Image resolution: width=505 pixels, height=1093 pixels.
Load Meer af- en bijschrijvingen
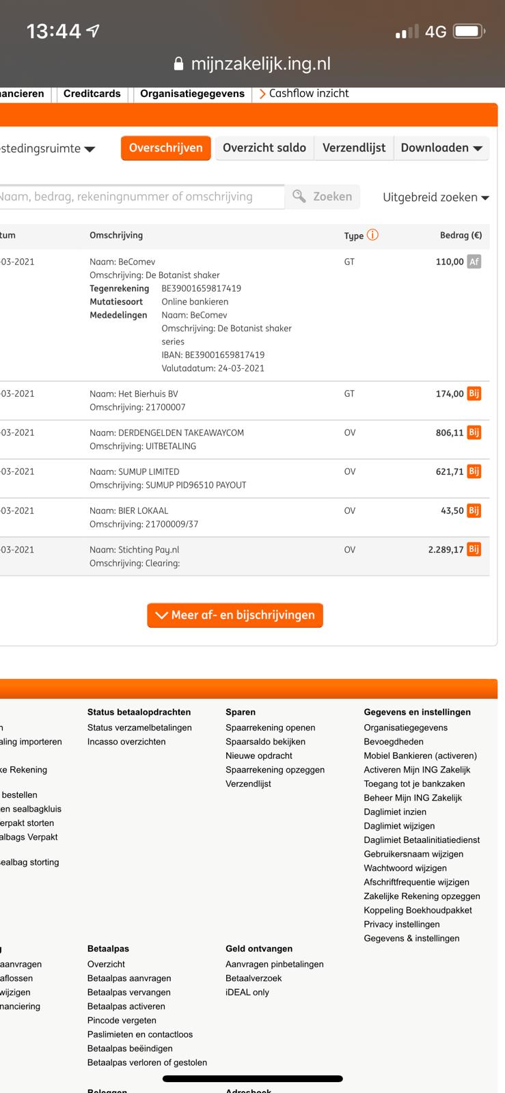235,615
